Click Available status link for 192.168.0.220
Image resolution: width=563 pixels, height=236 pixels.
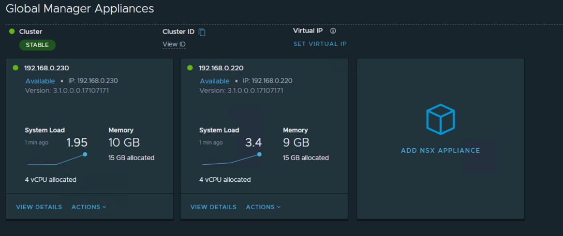click(x=215, y=81)
